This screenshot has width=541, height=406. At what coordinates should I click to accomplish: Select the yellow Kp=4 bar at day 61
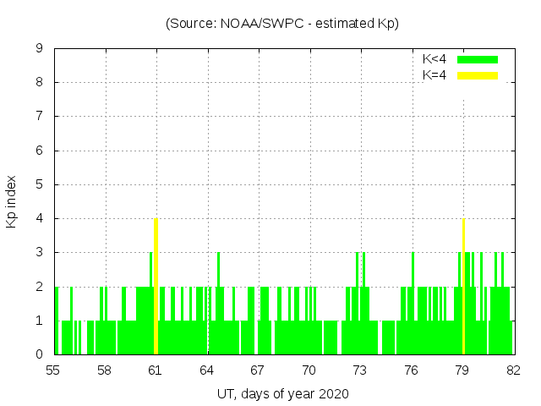click(156, 288)
